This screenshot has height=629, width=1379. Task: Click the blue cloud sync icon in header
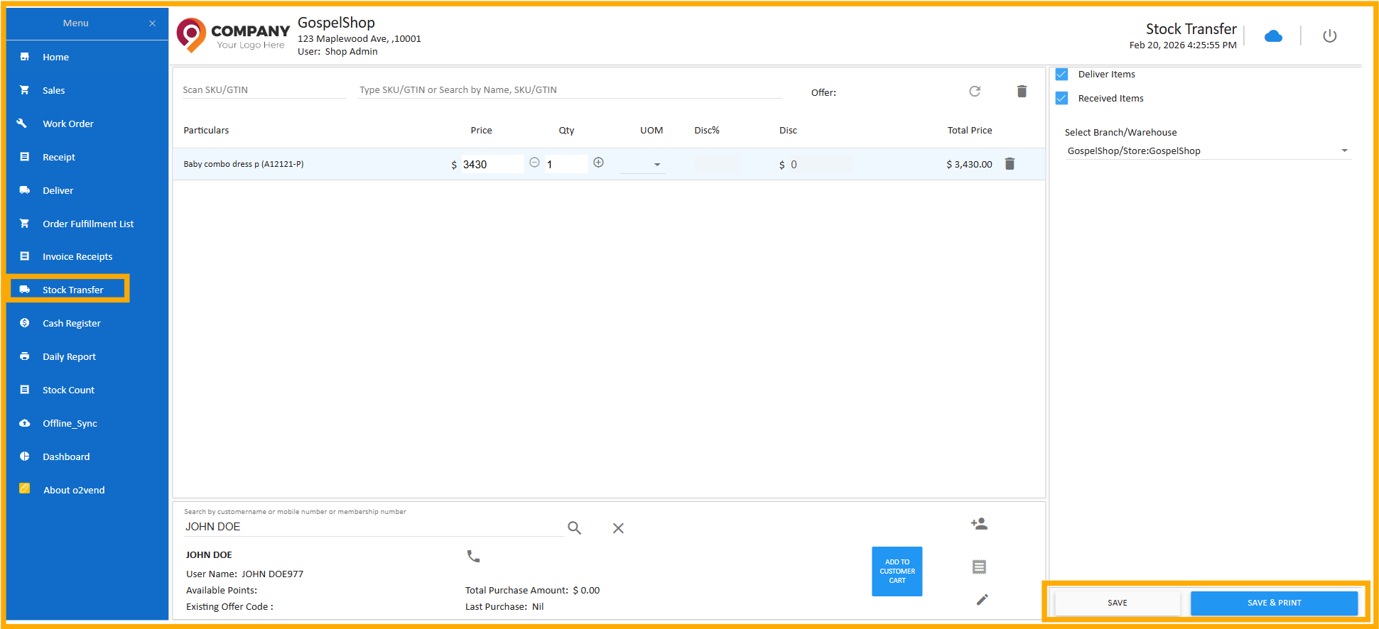pos(1273,36)
